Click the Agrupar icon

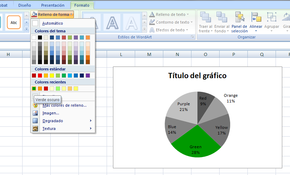(271, 17)
